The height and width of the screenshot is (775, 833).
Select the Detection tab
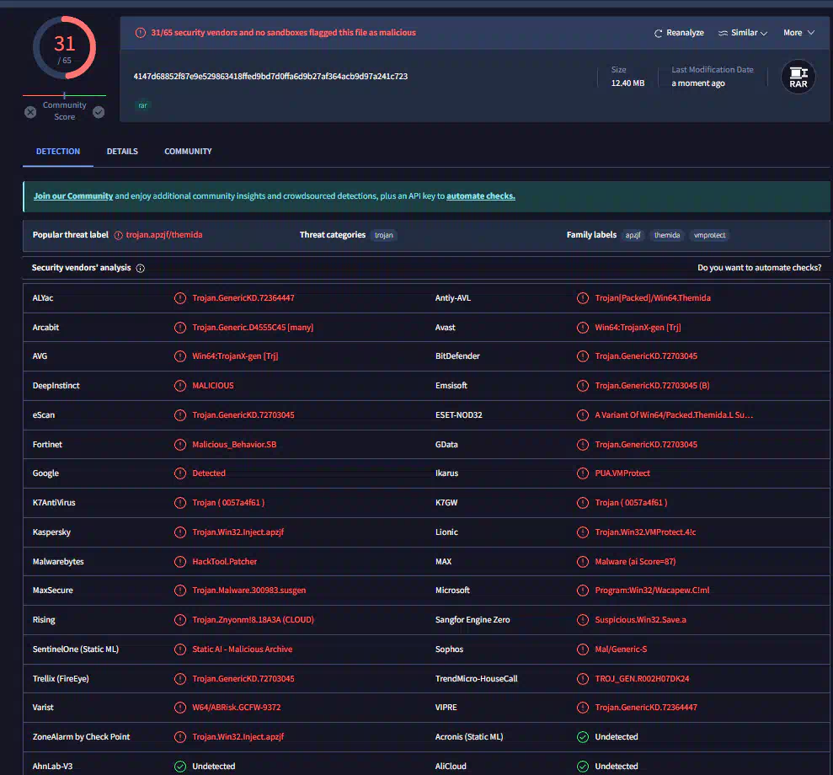pyautogui.click(x=58, y=152)
